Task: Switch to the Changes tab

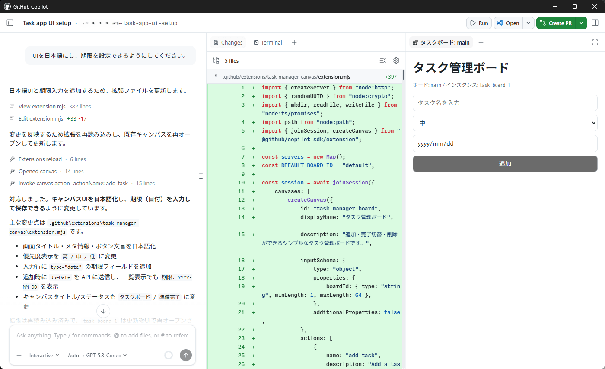Action: [x=228, y=42]
